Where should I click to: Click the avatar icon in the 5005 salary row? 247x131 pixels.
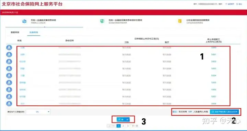coord(9,82)
